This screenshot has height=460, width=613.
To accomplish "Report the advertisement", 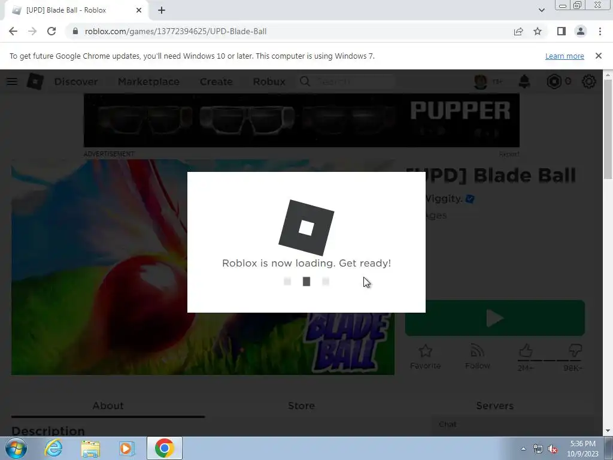I will click(x=509, y=154).
